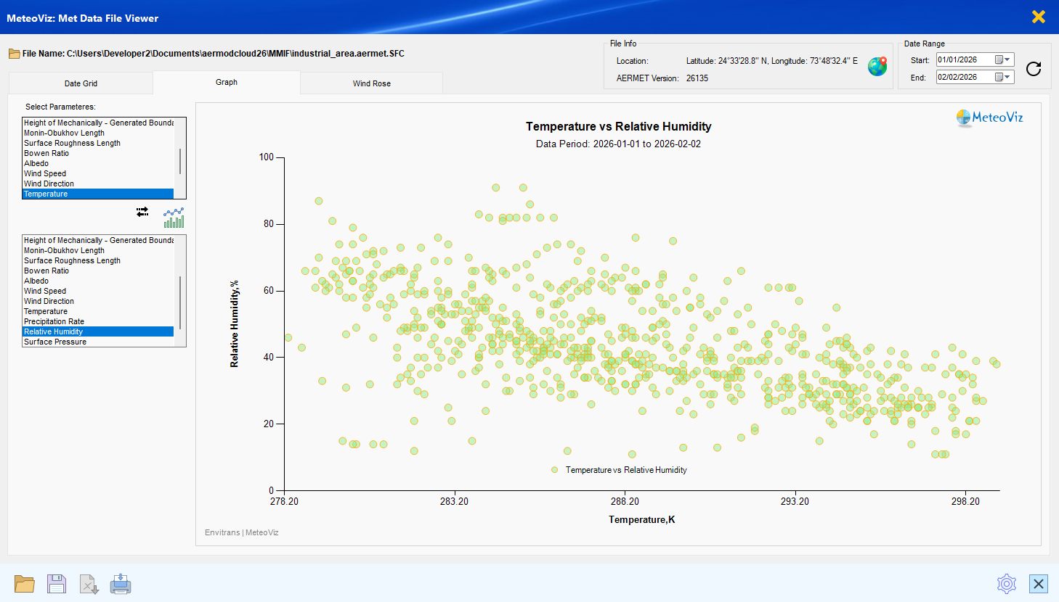Image resolution: width=1059 pixels, height=602 pixels.
Task: Select Monin-Obukhov Length in upper list
Action: (98, 133)
